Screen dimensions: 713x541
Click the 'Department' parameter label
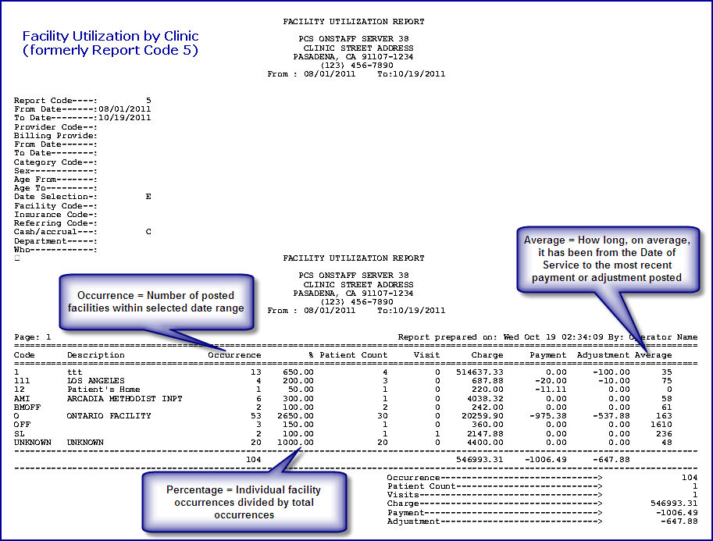pyautogui.click(x=55, y=241)
